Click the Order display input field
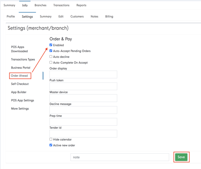The height and width of the screenshot is (169, 201). (83, 74)
